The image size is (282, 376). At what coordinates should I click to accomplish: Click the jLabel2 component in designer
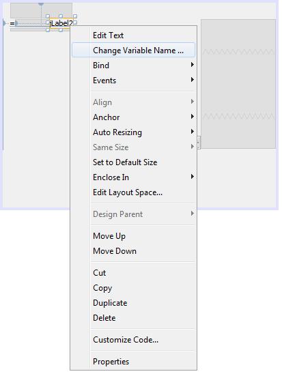(61, 23)
